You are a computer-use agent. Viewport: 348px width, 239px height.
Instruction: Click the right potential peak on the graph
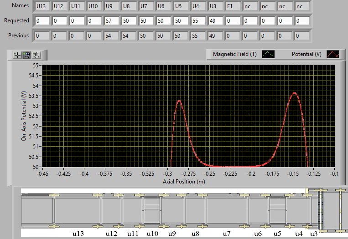tap(295, 93)
